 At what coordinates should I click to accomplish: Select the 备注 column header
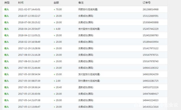tap(81, 3)
